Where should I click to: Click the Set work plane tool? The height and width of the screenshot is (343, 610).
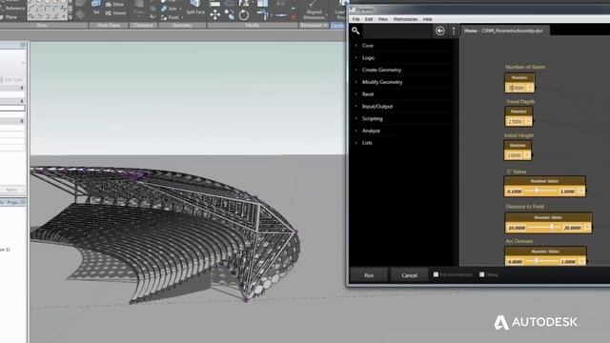[95, 8]
